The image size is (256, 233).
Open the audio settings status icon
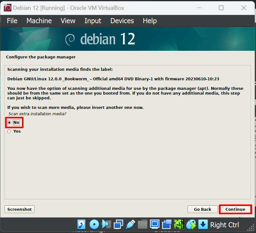(x=107, y=224)
